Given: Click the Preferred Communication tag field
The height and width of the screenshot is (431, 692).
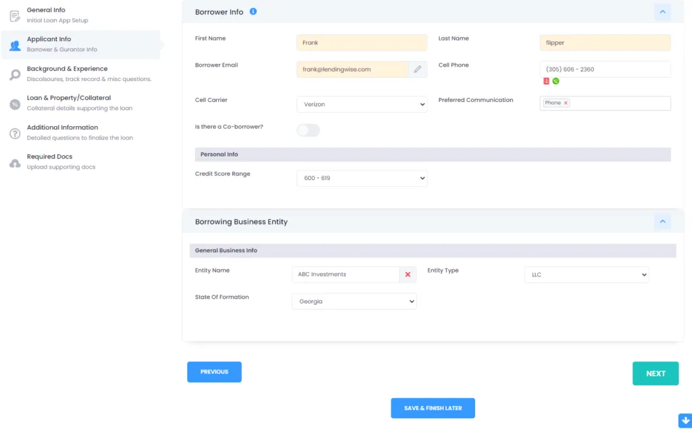Looking at the screenshot, I should coord(605,103).
